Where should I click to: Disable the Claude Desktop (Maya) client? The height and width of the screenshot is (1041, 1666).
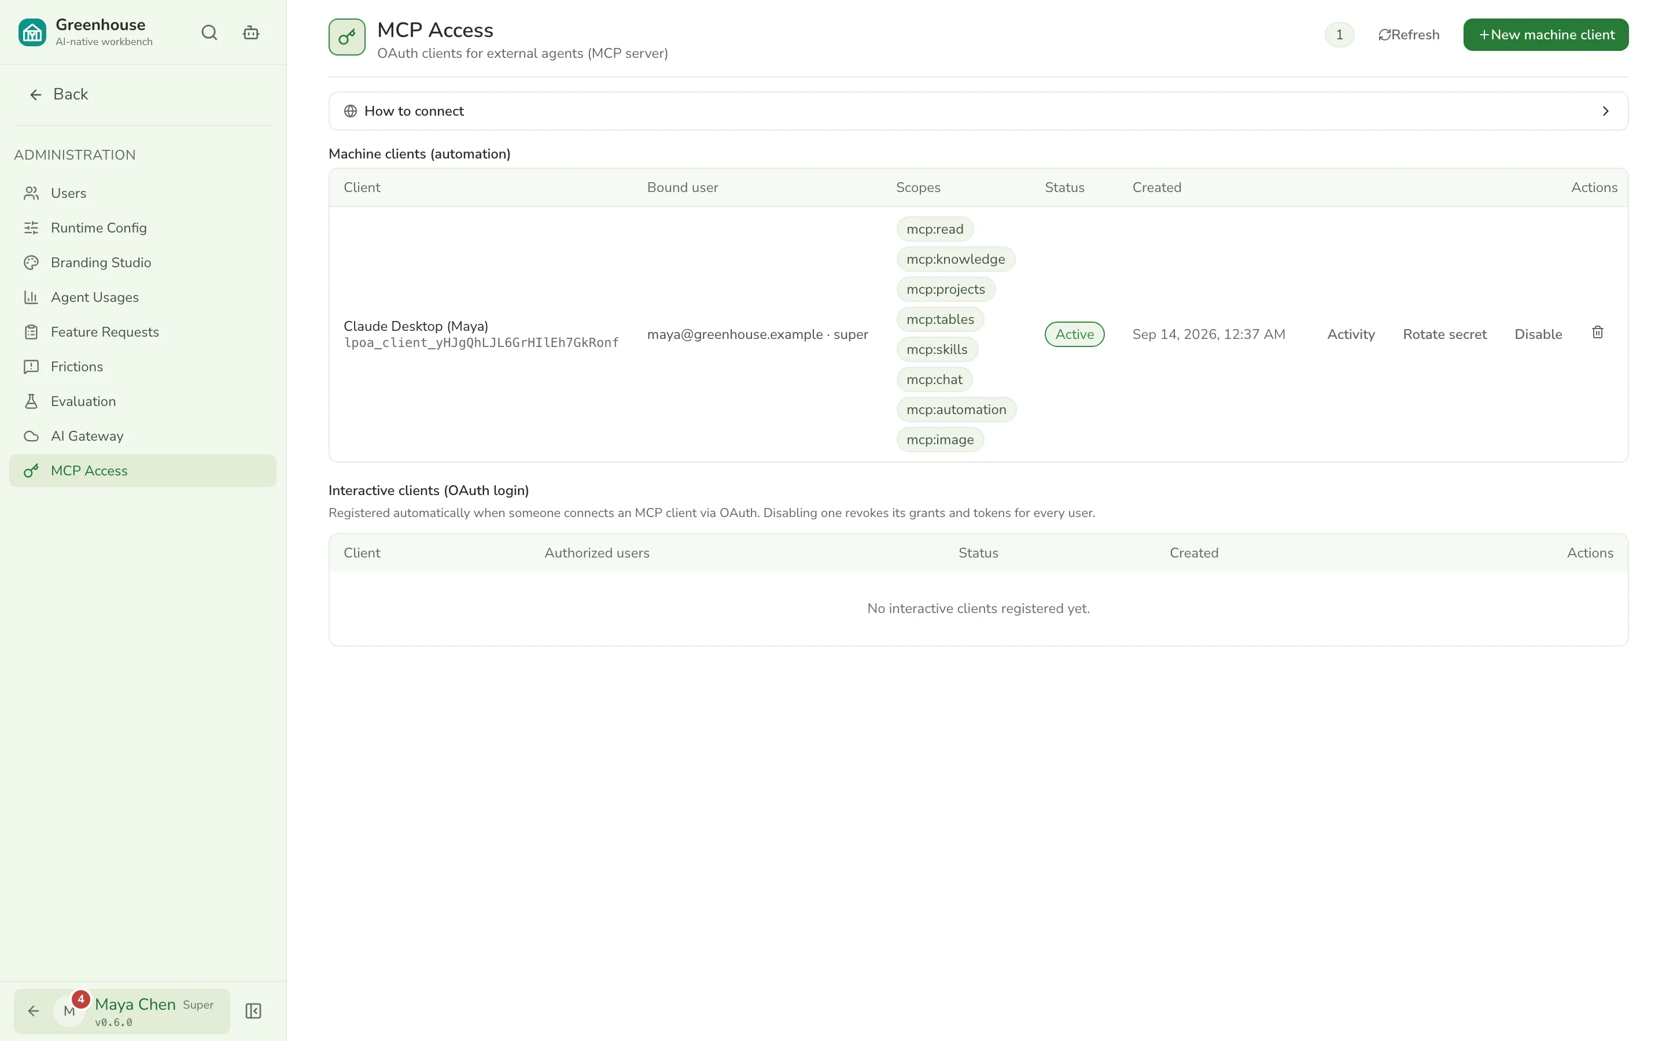pos(1538,335)
